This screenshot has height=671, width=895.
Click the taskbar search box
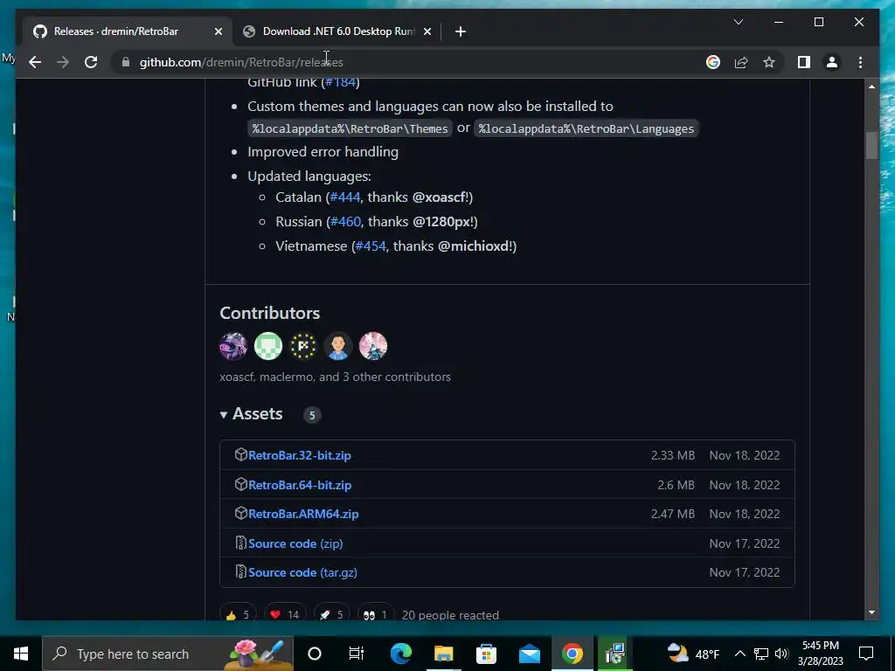168,654
